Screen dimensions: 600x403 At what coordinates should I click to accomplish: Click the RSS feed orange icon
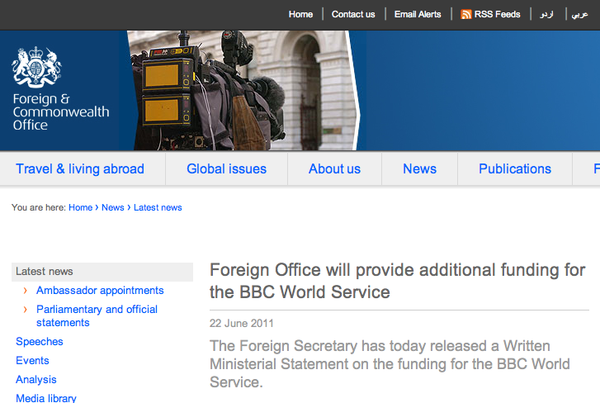click(465, 14)
